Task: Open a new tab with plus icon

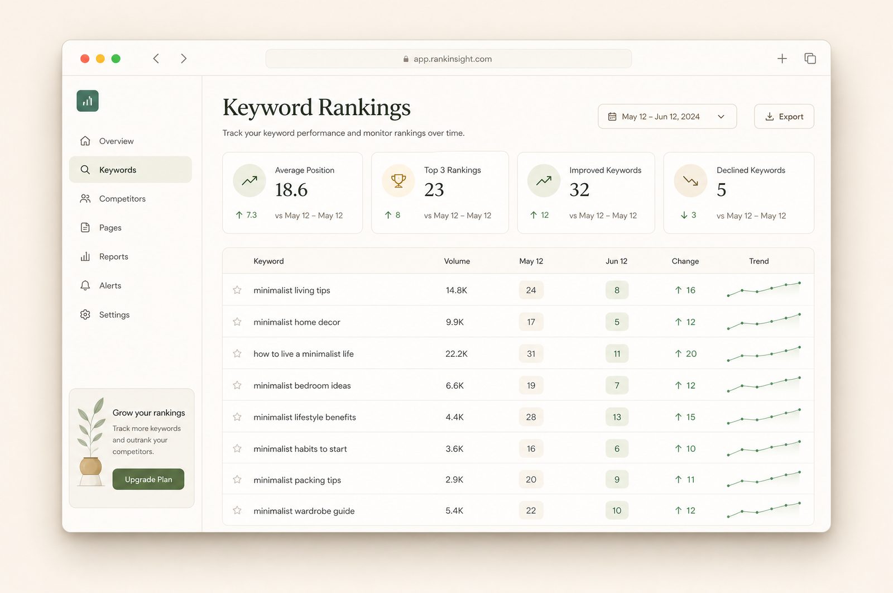Action: [x=782, y=59]
